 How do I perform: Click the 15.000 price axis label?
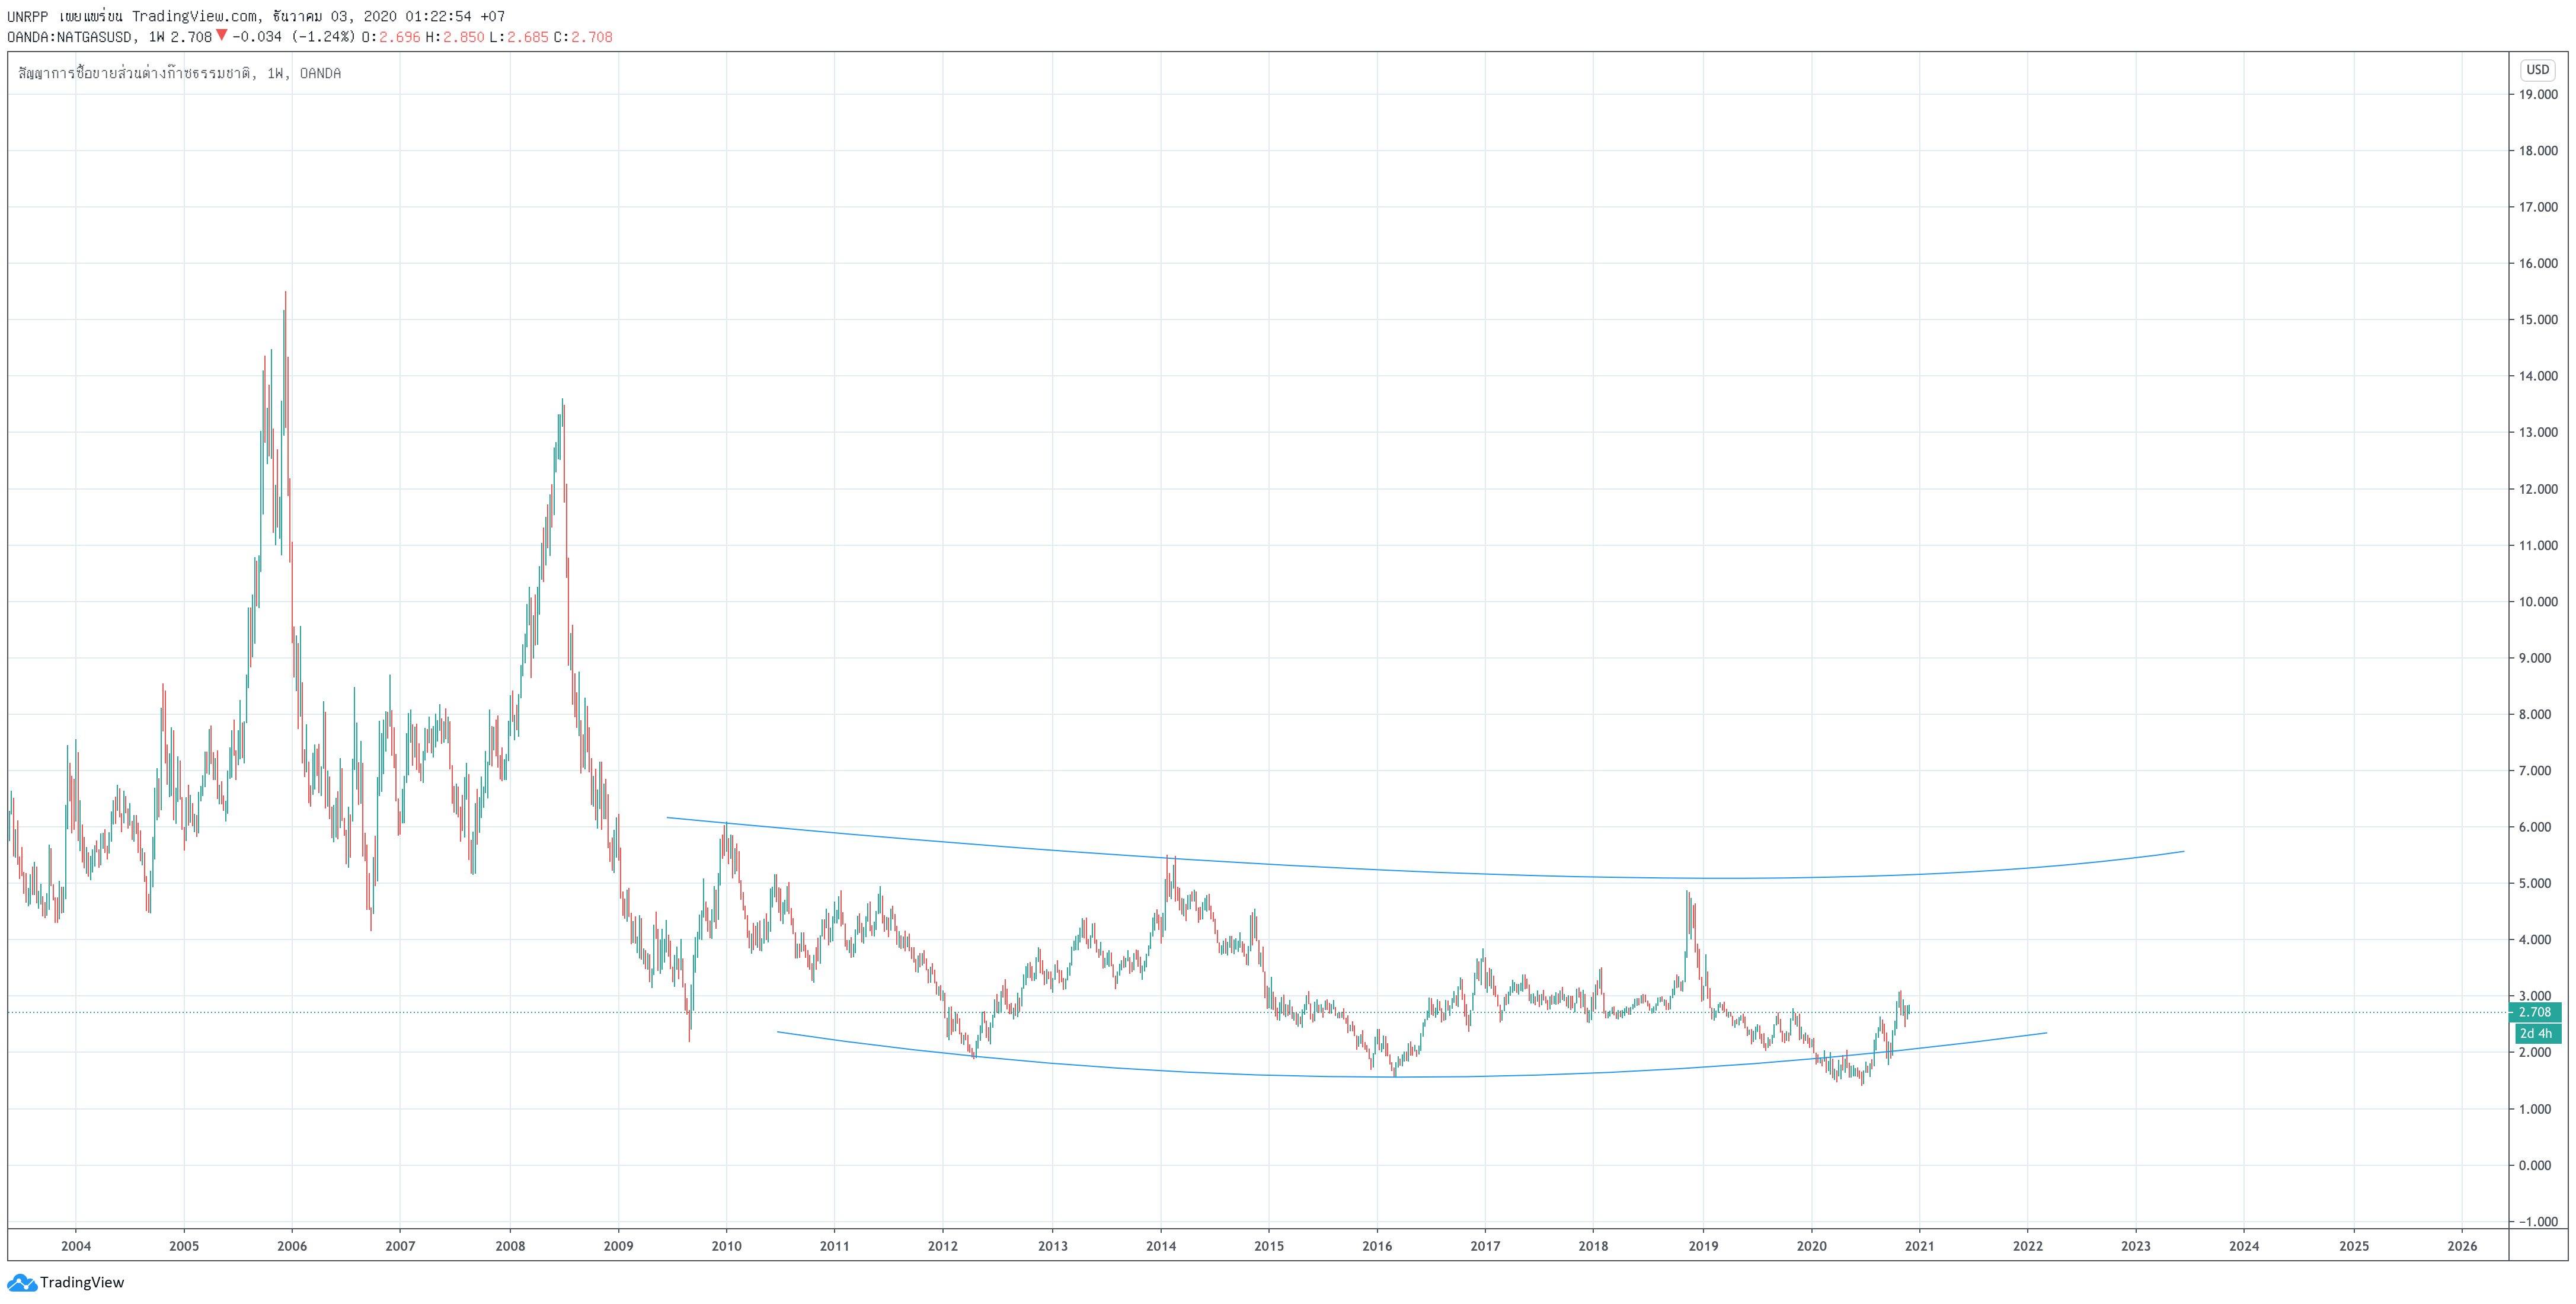(x=2538, y=320)
